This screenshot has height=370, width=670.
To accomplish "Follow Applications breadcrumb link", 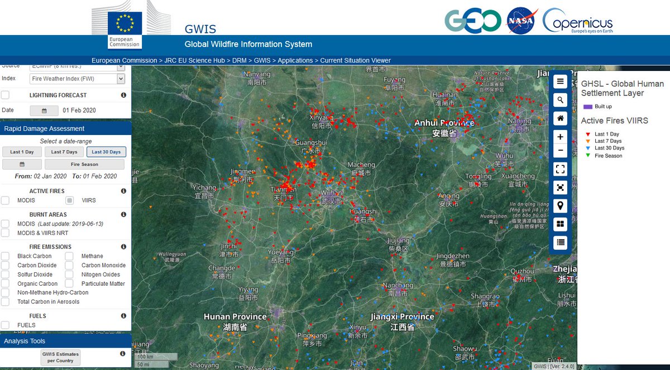I will tap(295, 60).
